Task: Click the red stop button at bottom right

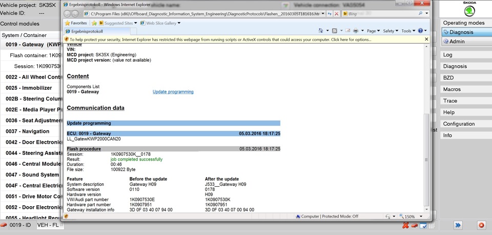Action: click(x=481, y=225)
